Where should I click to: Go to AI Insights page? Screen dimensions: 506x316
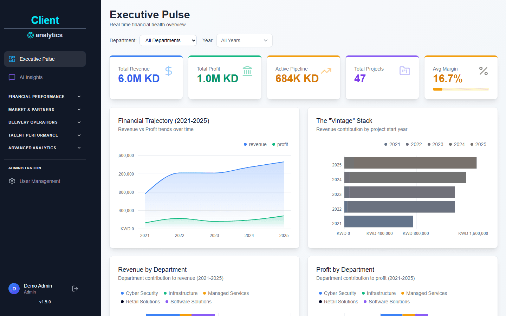45,77
